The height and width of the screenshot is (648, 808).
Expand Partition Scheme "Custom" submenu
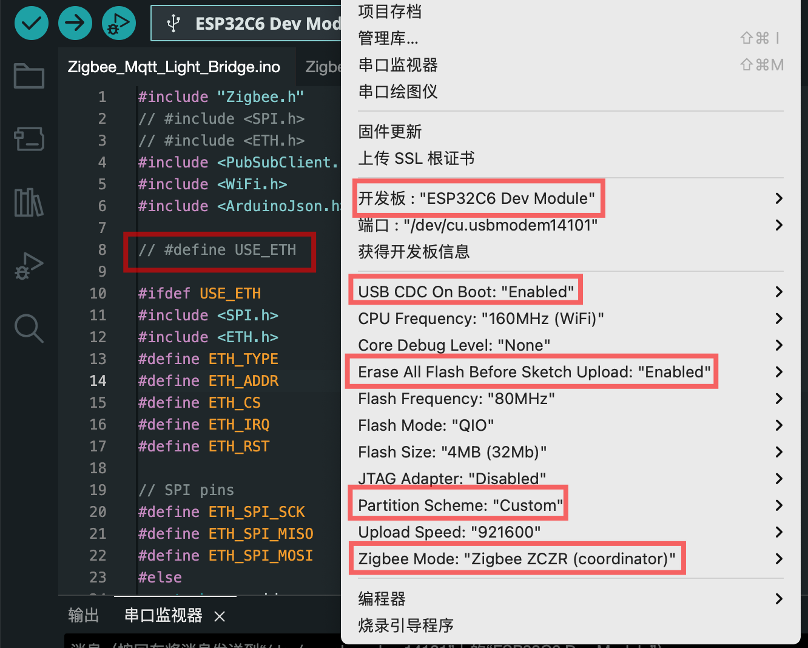(570, 505)
